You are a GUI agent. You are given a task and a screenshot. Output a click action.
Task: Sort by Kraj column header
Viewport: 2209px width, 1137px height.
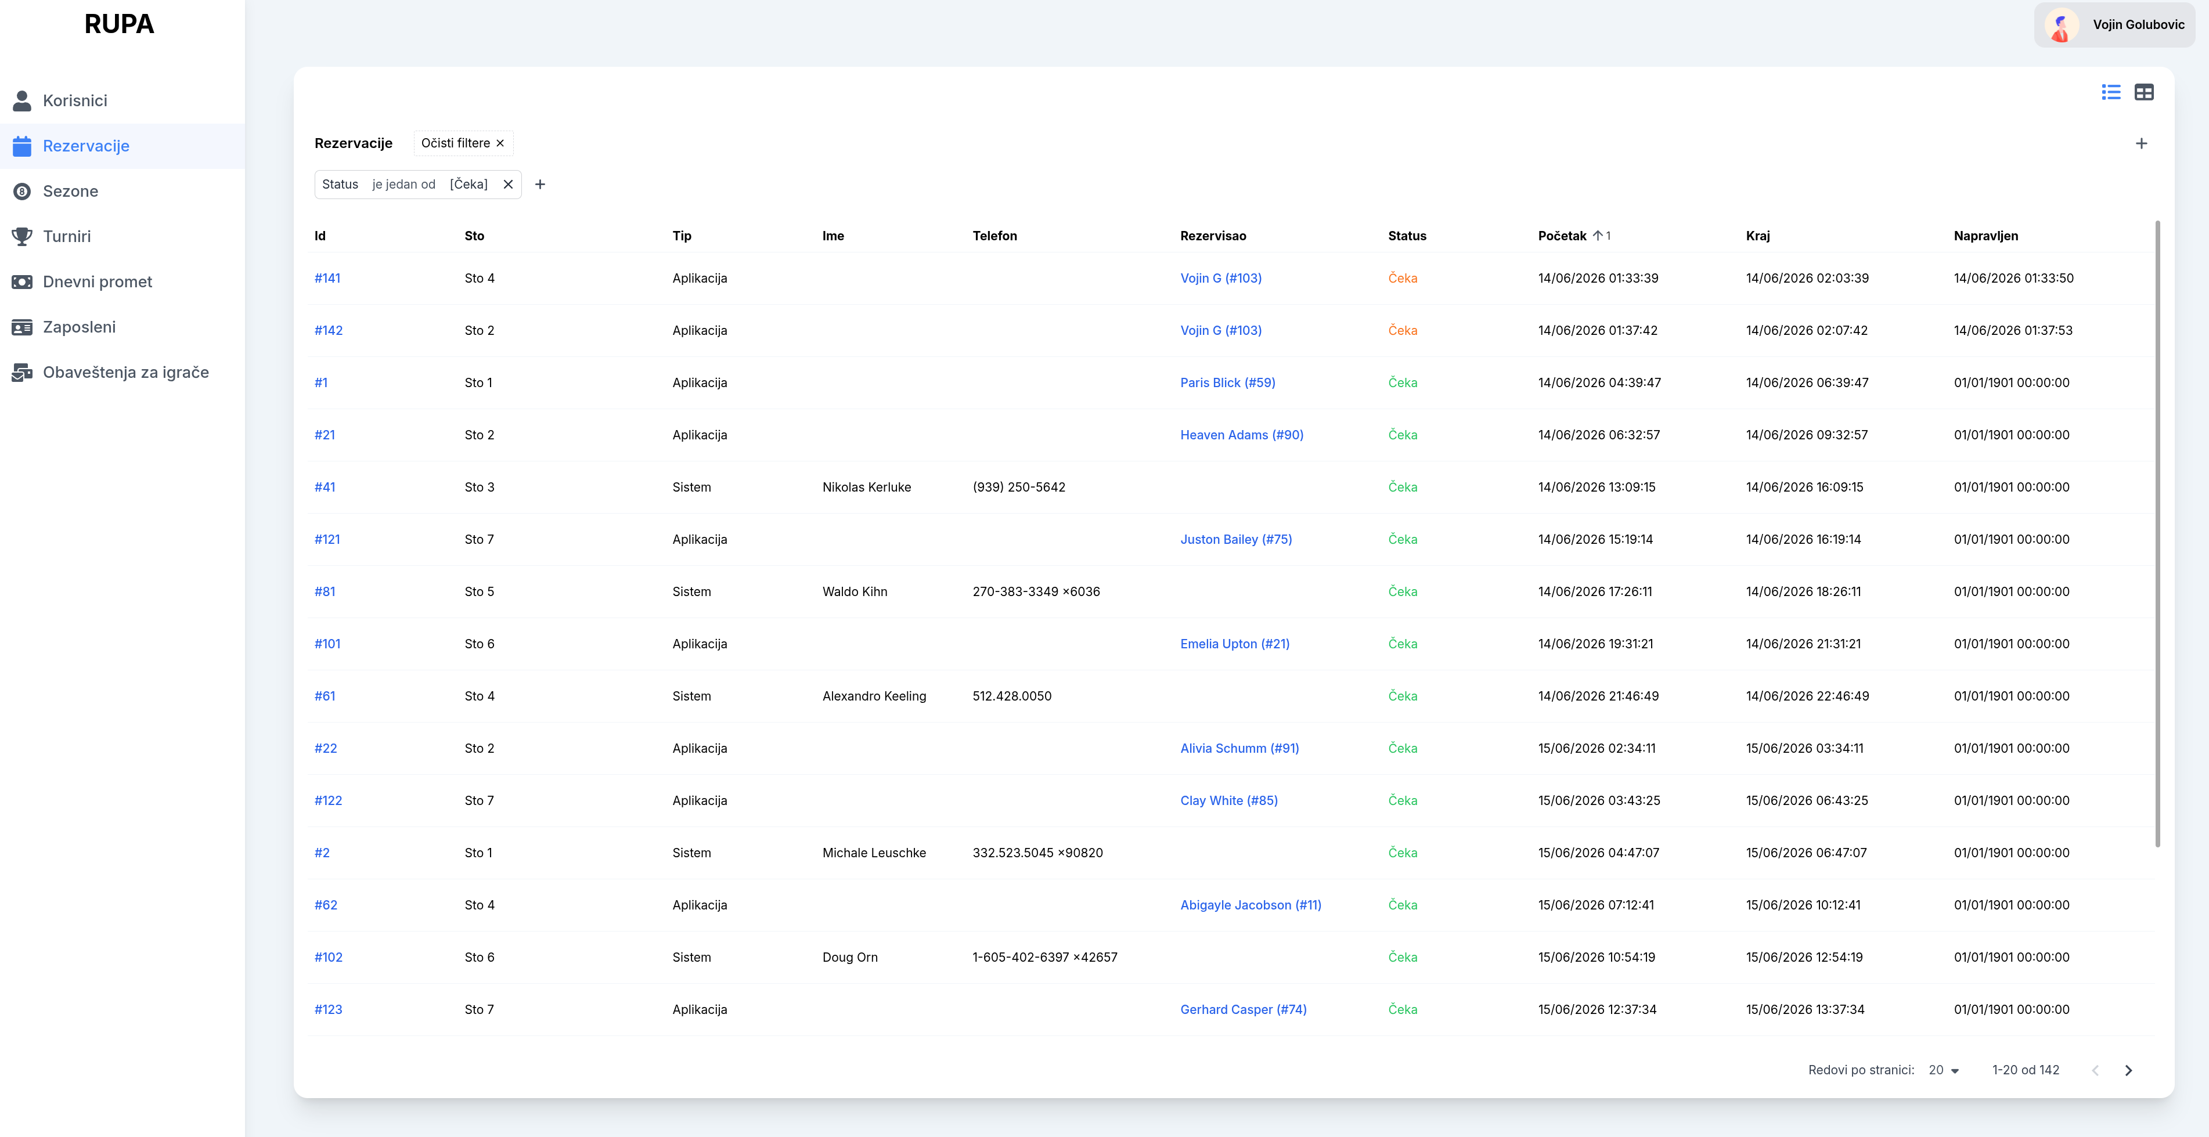(1758, 236)
